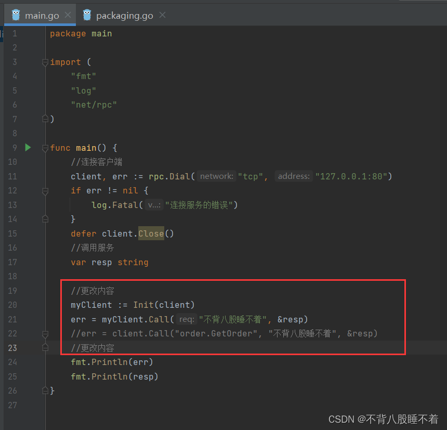This screenshot has width=447, height=430.
Task: Click "var resp string" declaration
Action: [x=110, y=263]
